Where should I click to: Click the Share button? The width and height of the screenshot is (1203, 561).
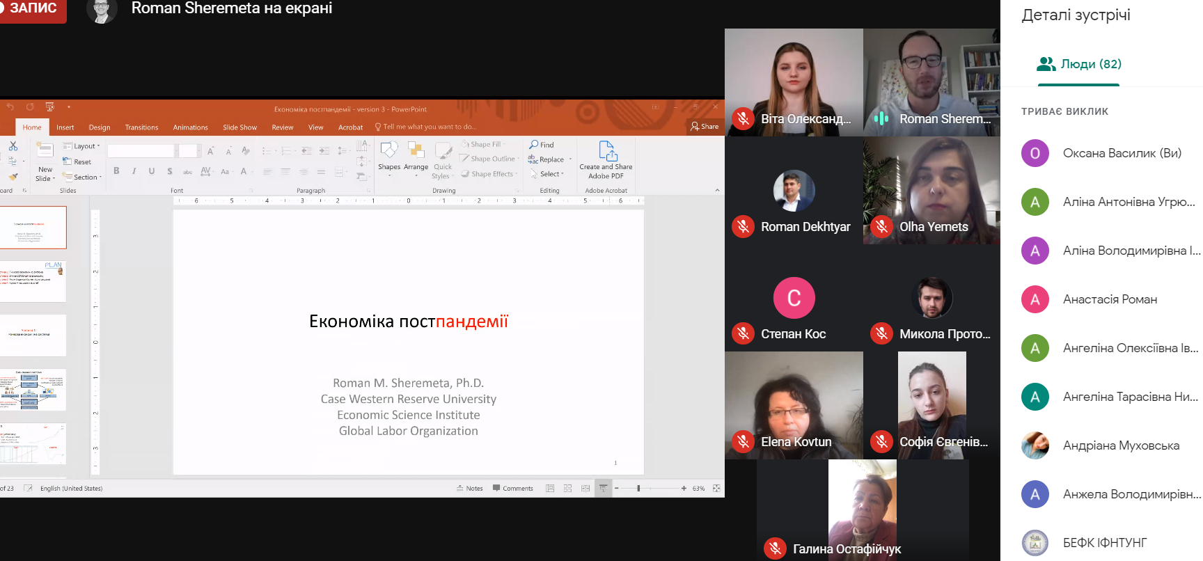pos(705,127)
